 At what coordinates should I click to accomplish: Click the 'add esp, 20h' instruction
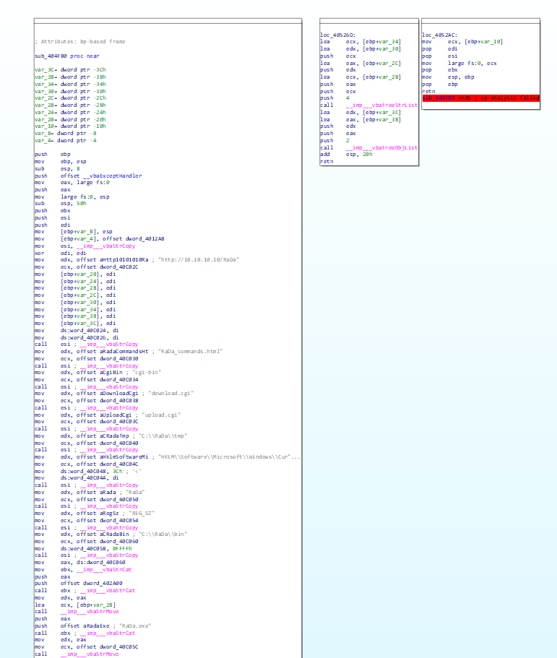[346, 154]
